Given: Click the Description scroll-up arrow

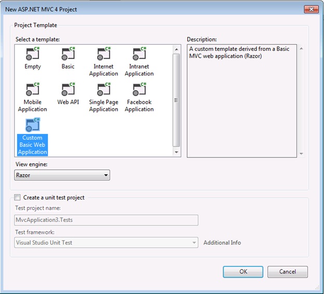Looking at the screenshot, I should point(301,49).
